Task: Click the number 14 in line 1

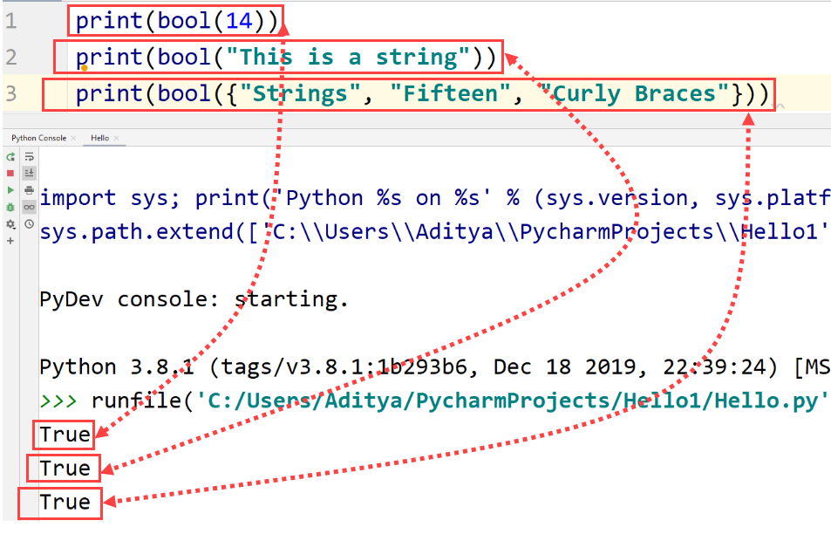Action: tap(239, 21)
